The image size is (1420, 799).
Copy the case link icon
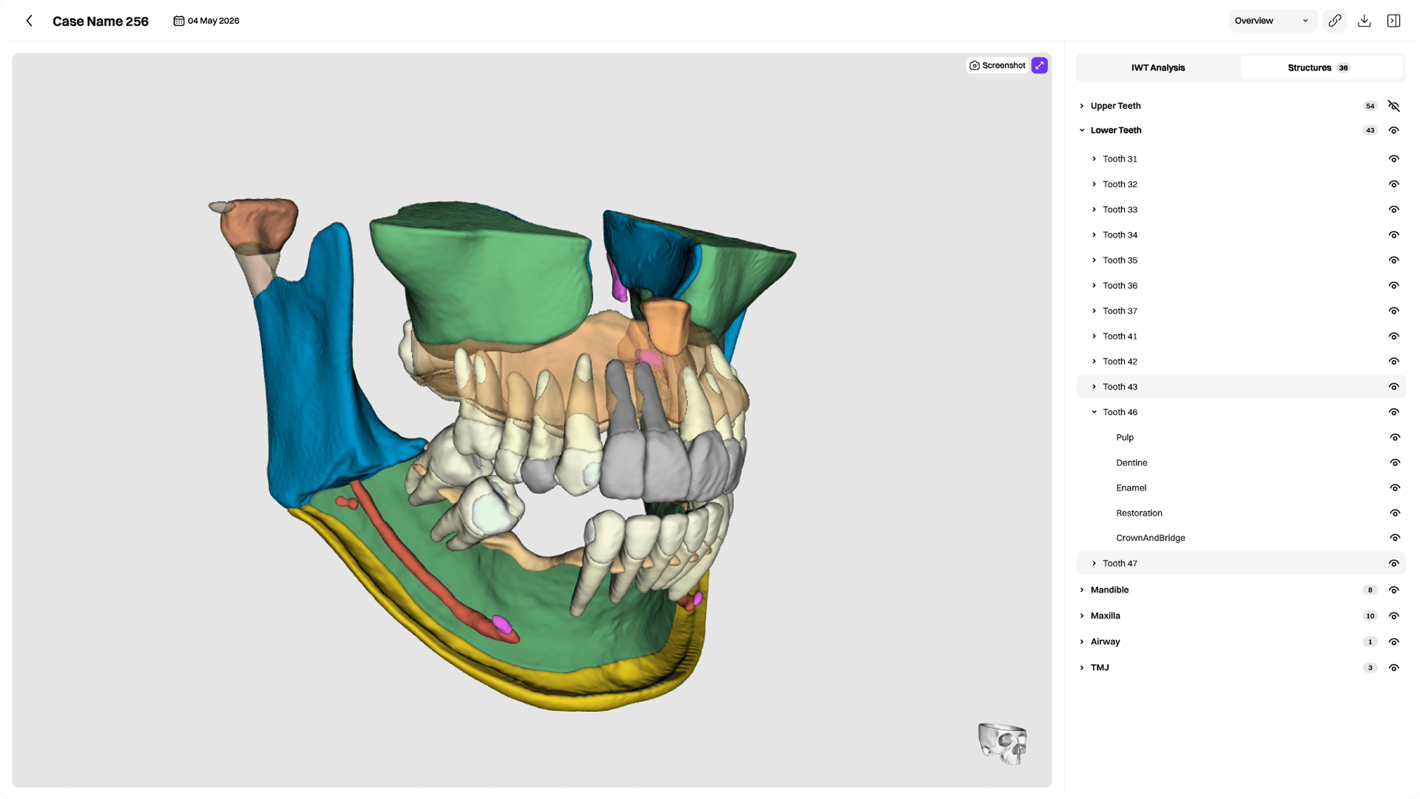pos(1335,21)
